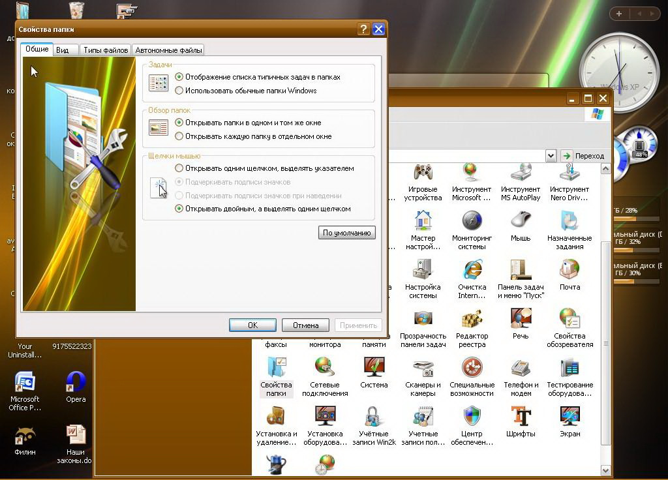668x480 pixels.
Task: Select Использовать обычные папки Windows option
Action: coord(179,91)
